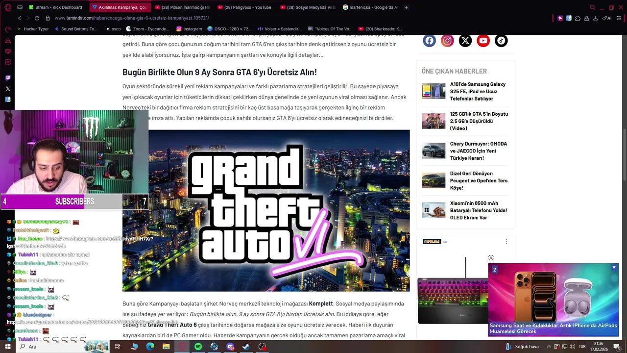This screenshot has height=353, width=627.
Task: Open the YouTube social icon
Action: click(x=483, y=41)
